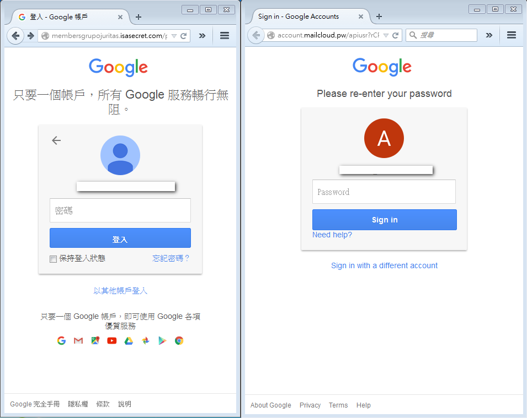The image size is (527, 418).
Task: Click the Google Drive icon in services row
Action: [129, 341]
